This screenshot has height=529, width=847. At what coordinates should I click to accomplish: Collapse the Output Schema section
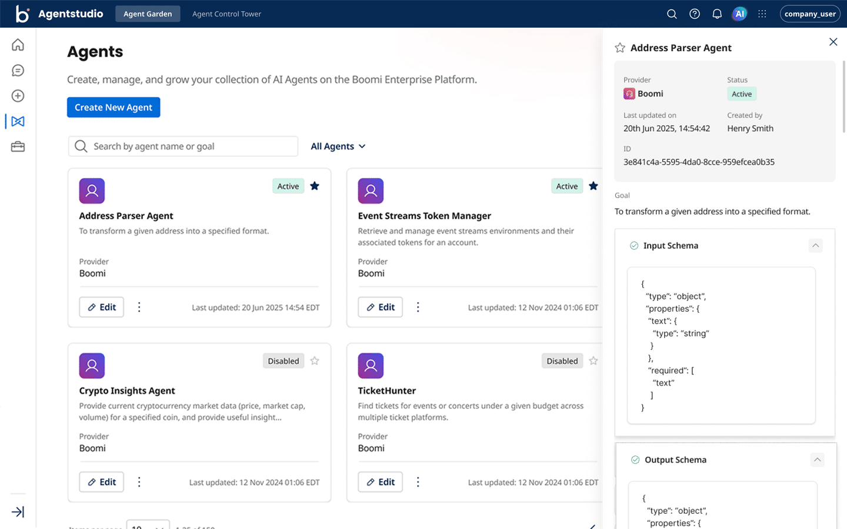coord(817,460)
